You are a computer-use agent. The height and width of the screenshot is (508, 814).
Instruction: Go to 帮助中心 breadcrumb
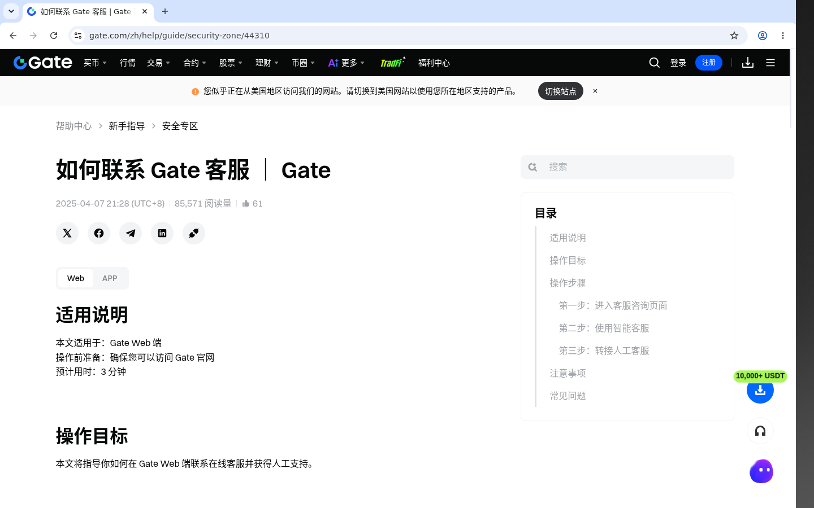pos(73,126)
